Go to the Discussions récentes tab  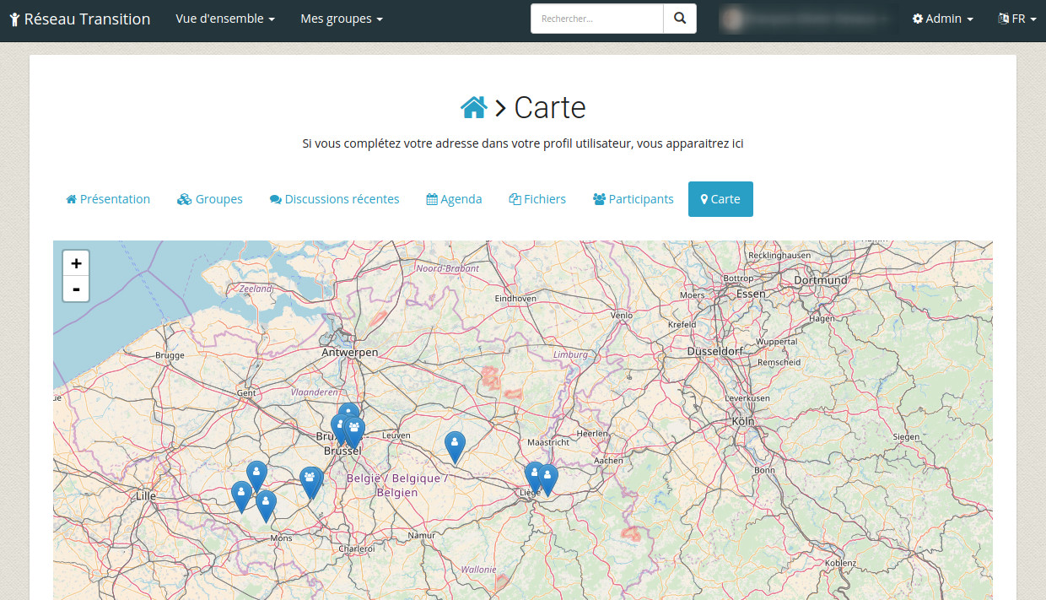click(x=334, y=199)
